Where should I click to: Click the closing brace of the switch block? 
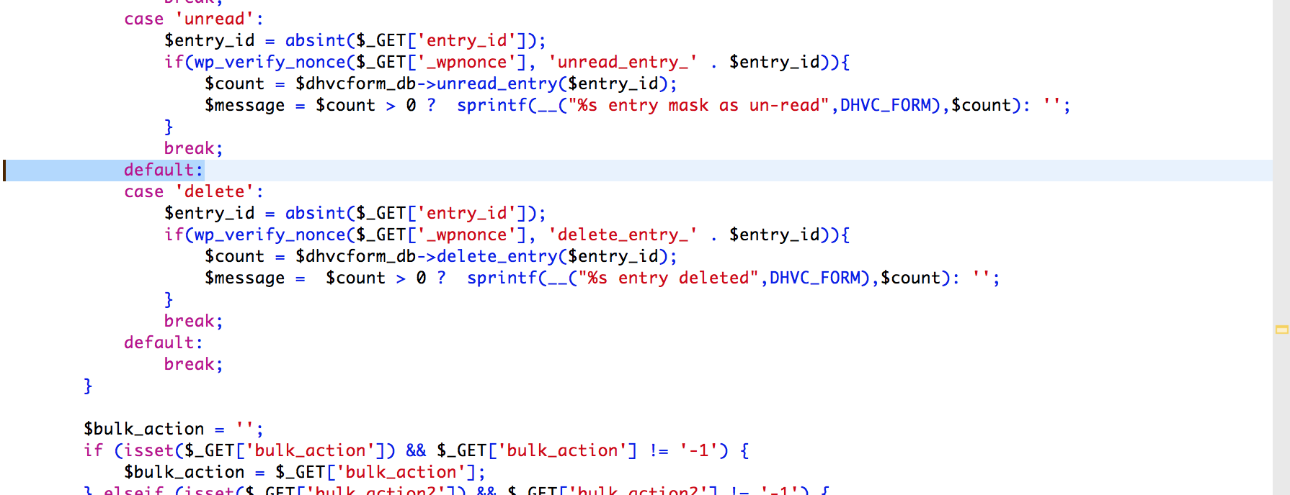88,386
